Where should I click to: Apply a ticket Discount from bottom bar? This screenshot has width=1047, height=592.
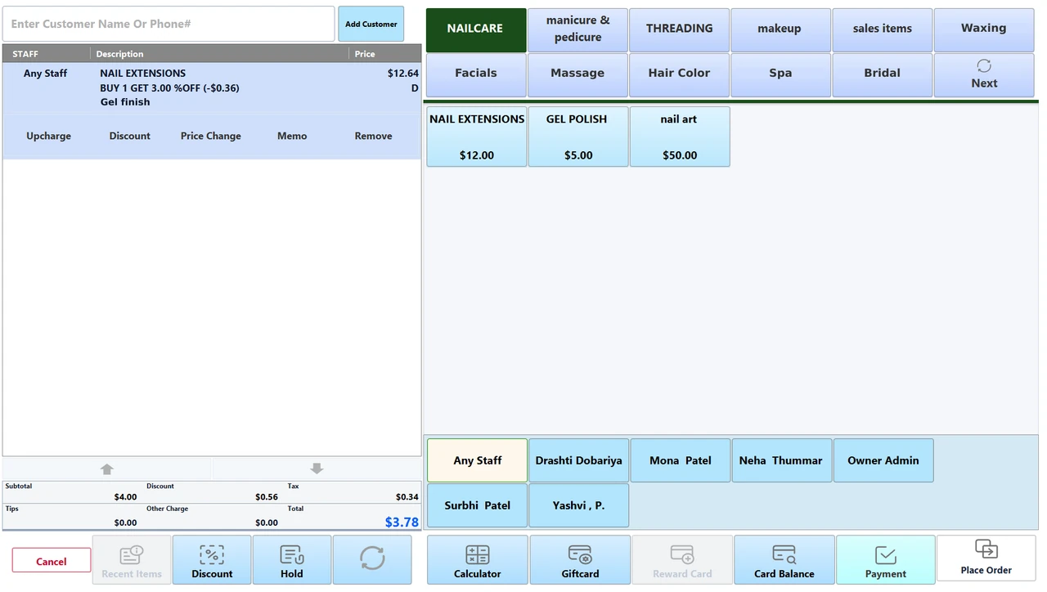click(212, 560)
